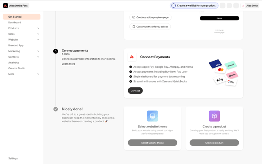
Task: Expand the Products sidebar menu chevron
Action: pyautogui.click(x=38, y=28)
